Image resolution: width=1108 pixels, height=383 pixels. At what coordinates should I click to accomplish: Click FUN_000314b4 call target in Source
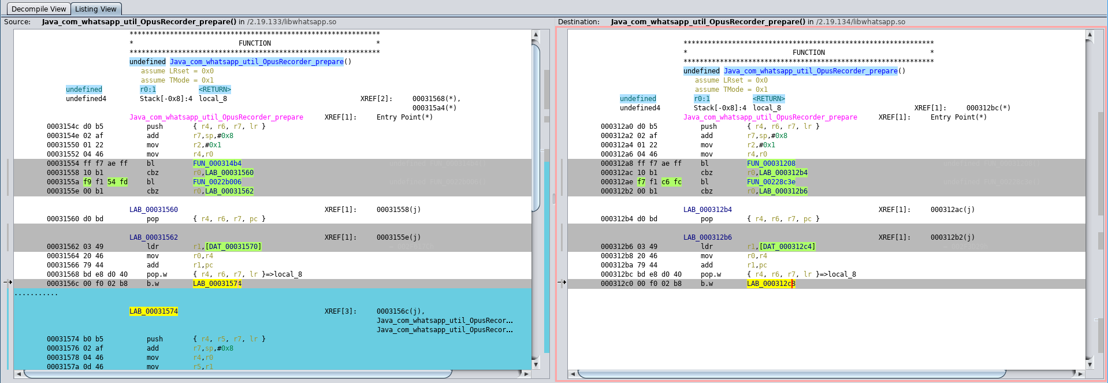pos(217,163)
